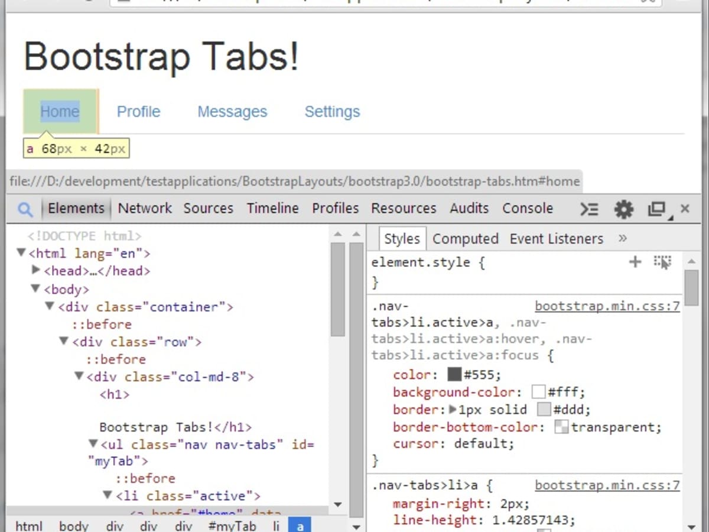This screenshot has height=532, width=709.
Task: Click the line-height: 1.42857143 declaration
Action: [x=484, y=520]
